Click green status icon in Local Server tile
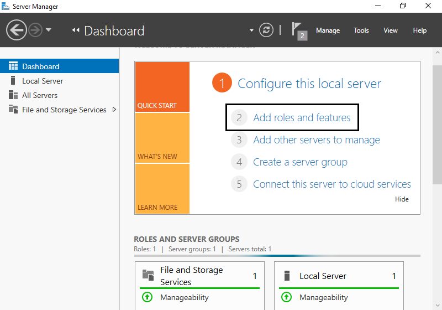 tap(286, 297)
